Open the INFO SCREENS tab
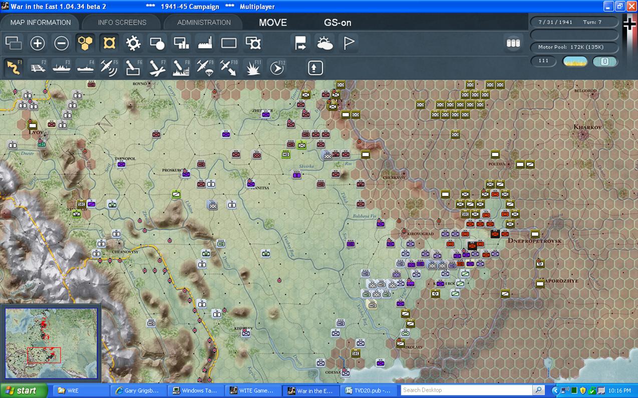 pos(122,22)
